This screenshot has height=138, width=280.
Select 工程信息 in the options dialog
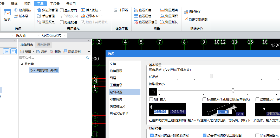click(125, 85)
